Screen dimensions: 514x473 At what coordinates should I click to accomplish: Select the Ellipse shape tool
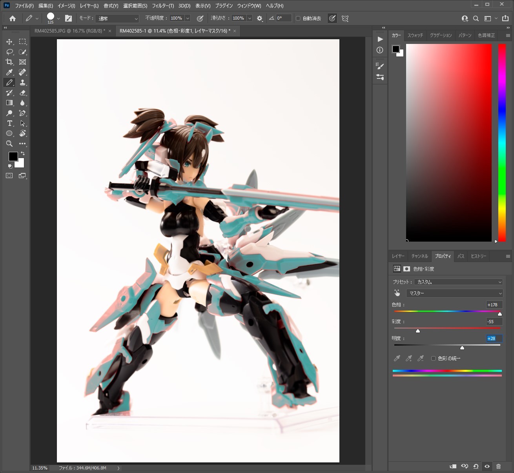point(9,133)
